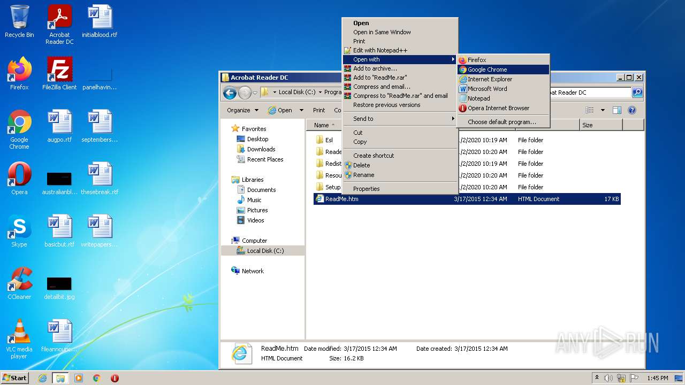Open volume control in system tray
Screen dimensions: 685x385
pyautogui.click(x=608, y=378)
